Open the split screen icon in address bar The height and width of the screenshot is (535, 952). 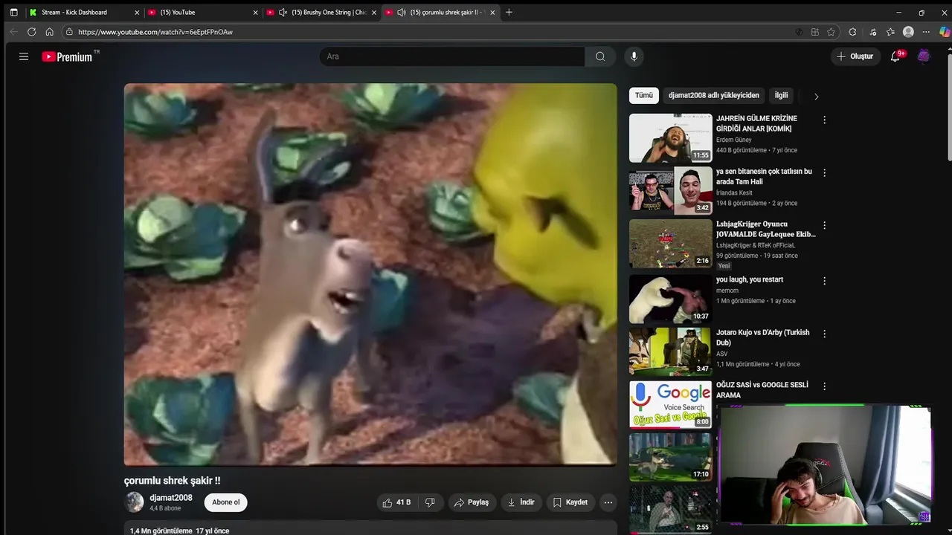pyautogui.click(x=815, y=32)
